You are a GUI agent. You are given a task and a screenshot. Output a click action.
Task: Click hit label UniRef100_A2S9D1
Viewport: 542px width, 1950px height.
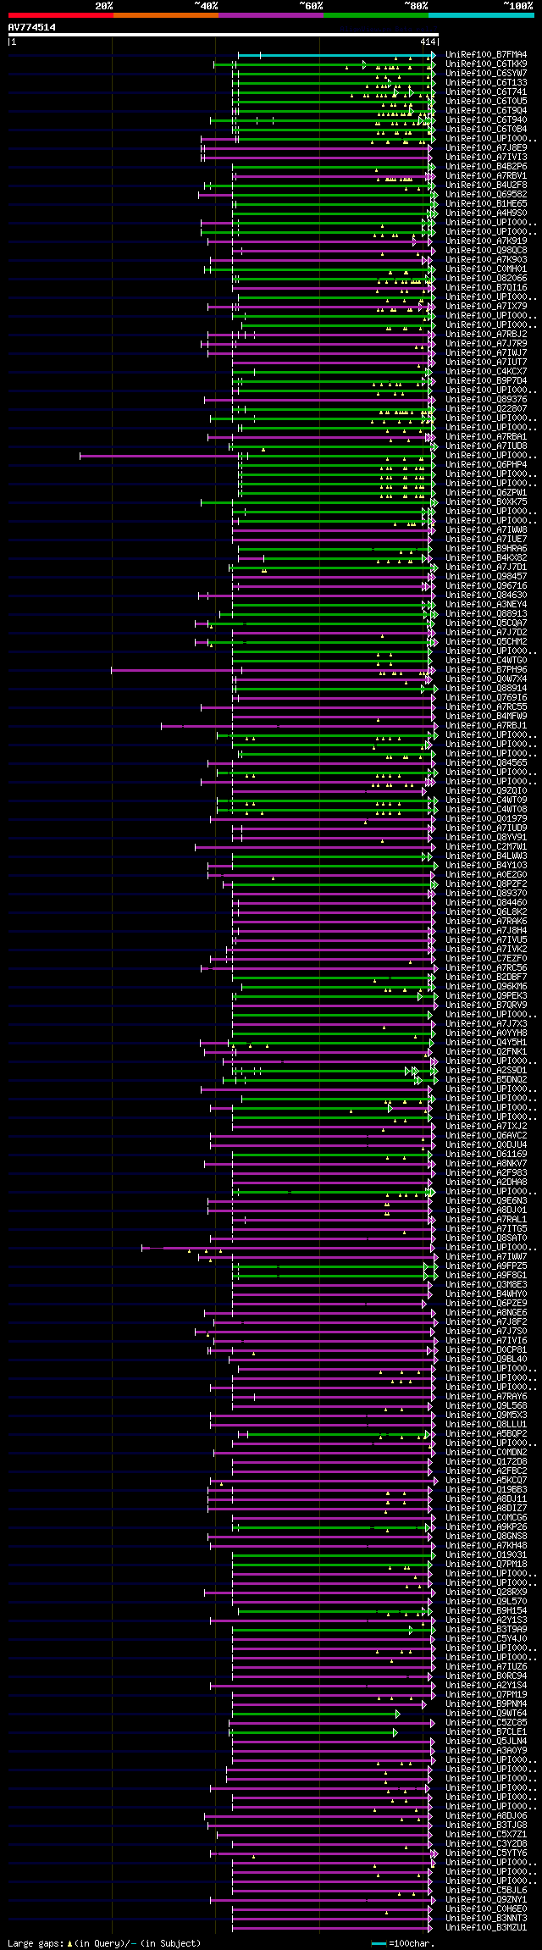point(486,1071)
